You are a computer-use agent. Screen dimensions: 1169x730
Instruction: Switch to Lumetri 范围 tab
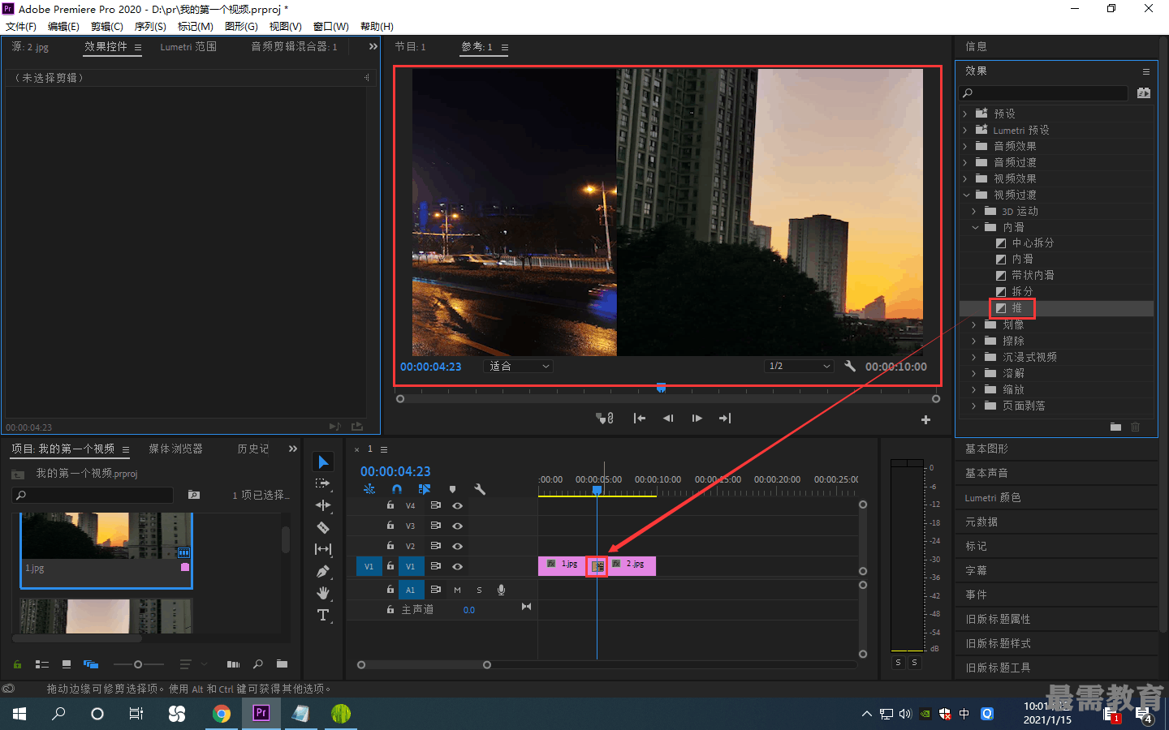188,47
